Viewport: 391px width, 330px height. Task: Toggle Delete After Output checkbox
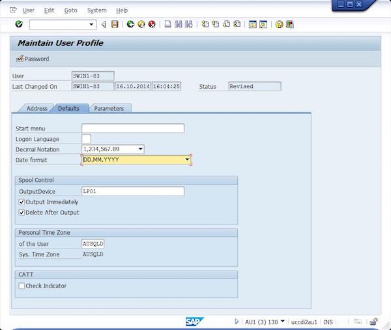[x=22, y=213]
